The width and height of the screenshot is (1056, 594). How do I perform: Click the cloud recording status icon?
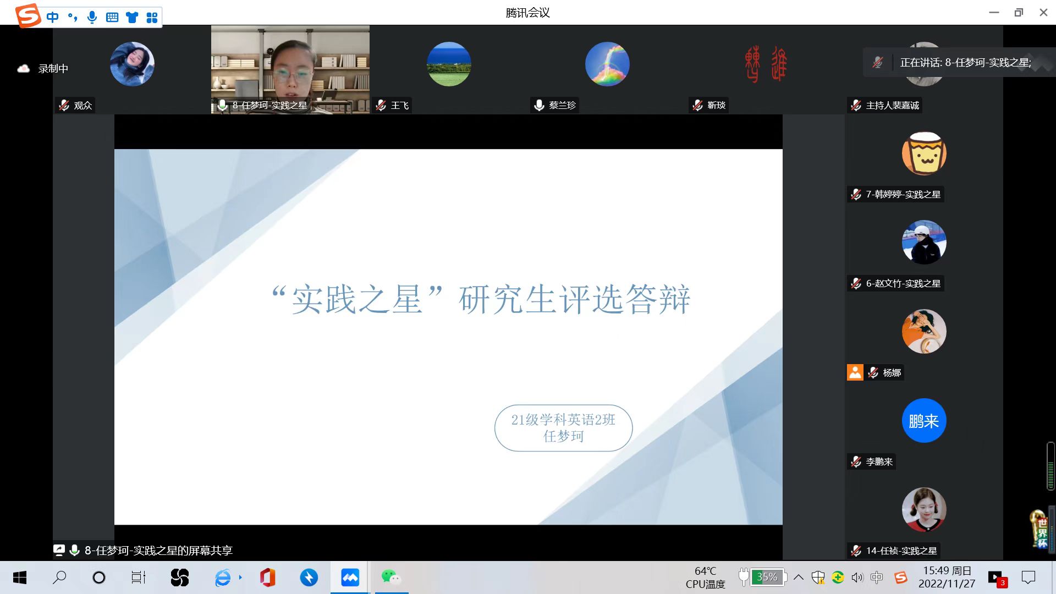coord(23,69)
